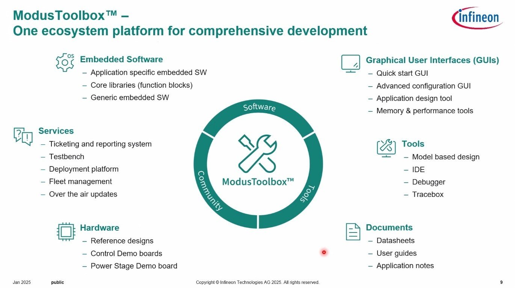Click the Embedded Software heading
The width and height of the screenshot is (515, 288).
pos(121,60)
